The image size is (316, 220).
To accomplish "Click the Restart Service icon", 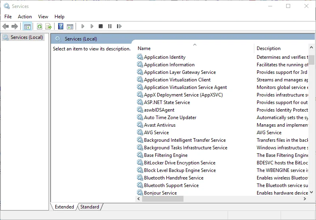I will click(119, 26).
